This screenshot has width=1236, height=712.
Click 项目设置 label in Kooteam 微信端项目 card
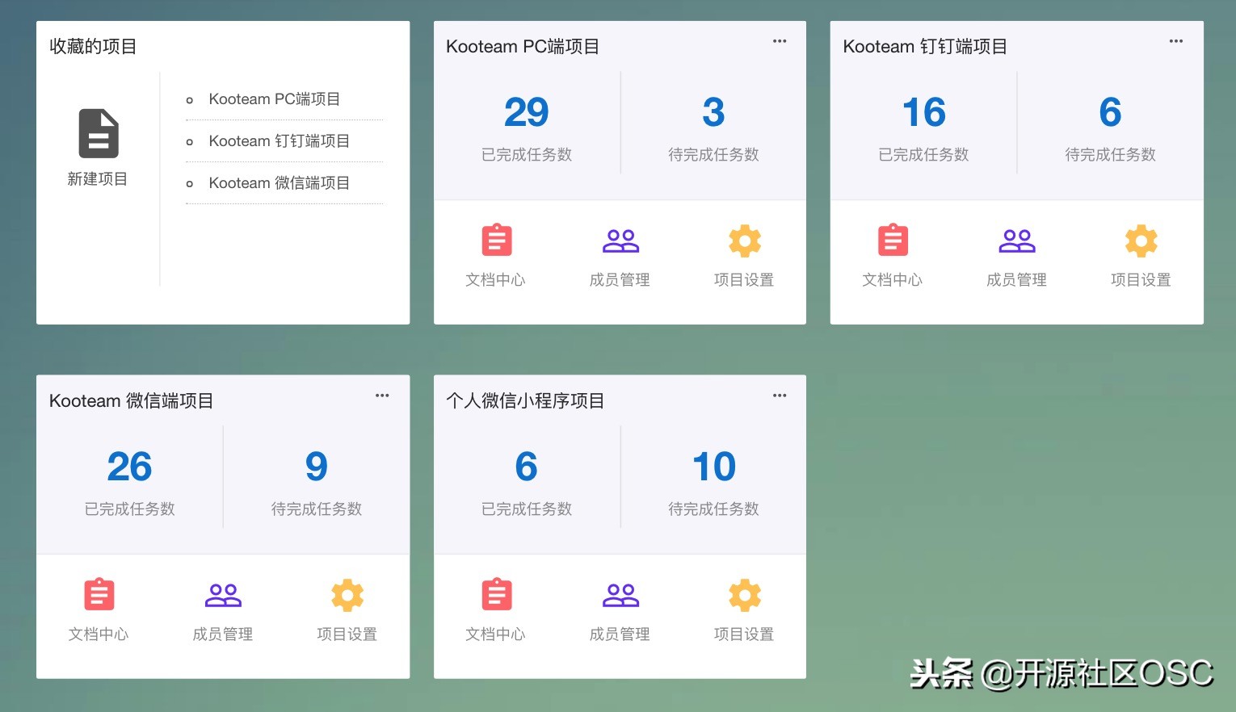click(347, 635)
